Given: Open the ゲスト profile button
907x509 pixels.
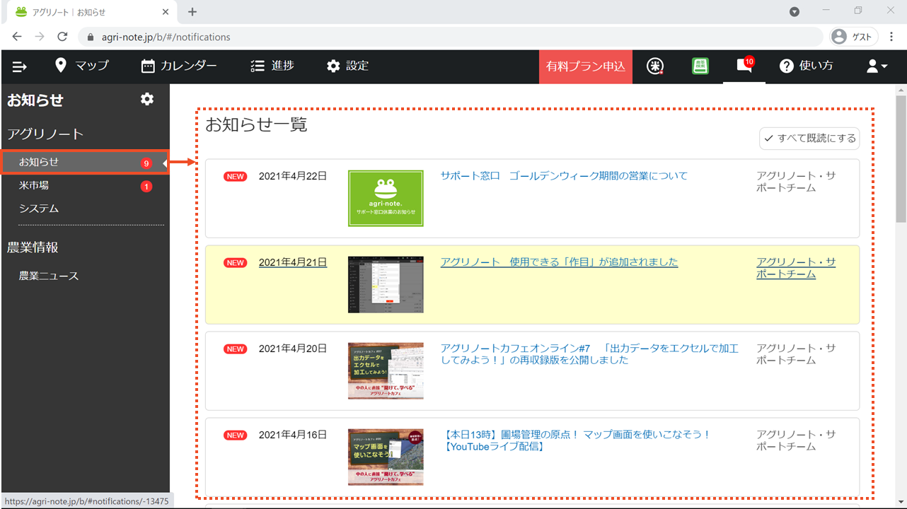Looking at the screenshot, I should click(x=853, y=37).
